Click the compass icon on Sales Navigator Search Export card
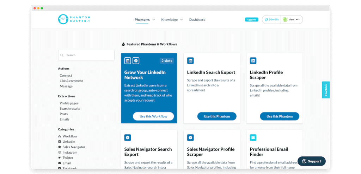This screenshot has height=174, width=361. (128, 138)
